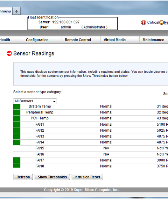This screenshot has width=168, height=199.
Task: Open the All Sensors category dropdown
Action: coord(35,101)
